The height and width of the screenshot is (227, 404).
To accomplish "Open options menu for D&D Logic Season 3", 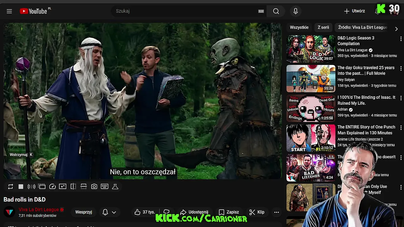I will tap(401, 38).
